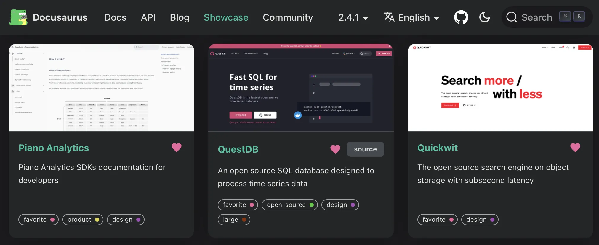The image size is (599, 245).
Task: Click the heart icon on QuestDB card
Action: click(x=335, y=149)
